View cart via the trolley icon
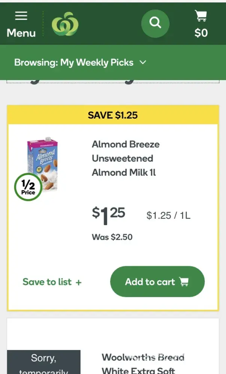Viewport: 226px width, 374px height. click(x=201, y=16)
